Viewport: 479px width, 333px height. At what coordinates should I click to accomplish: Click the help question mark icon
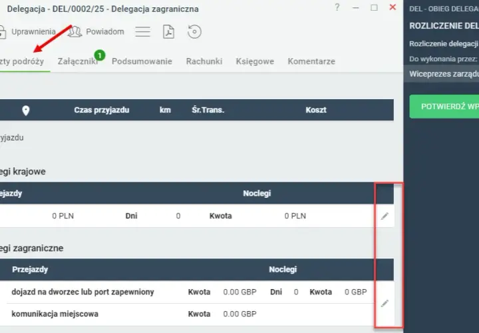coord(337,7)
